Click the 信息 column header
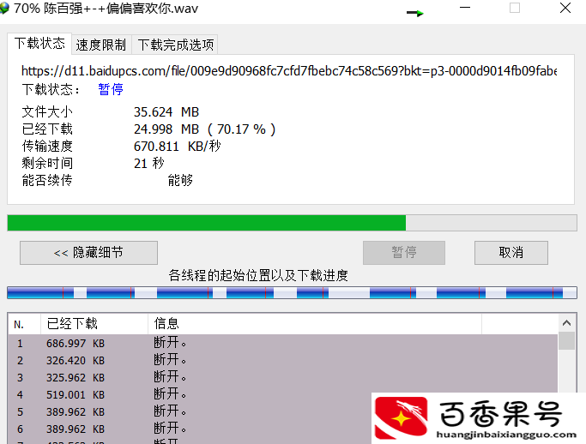Viewport: 586px width, 444px height. 315,324
